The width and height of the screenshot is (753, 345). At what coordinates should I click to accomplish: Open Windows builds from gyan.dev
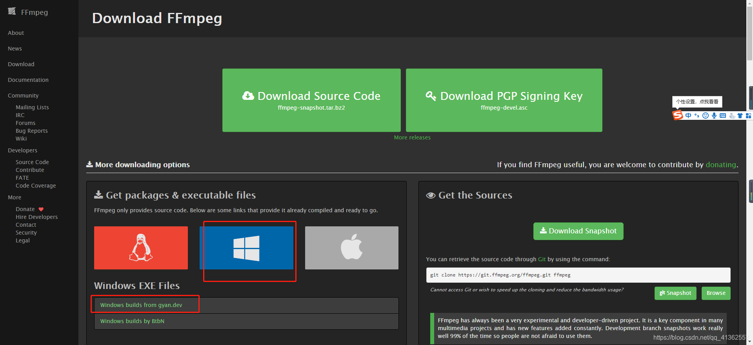pos(141,305)
